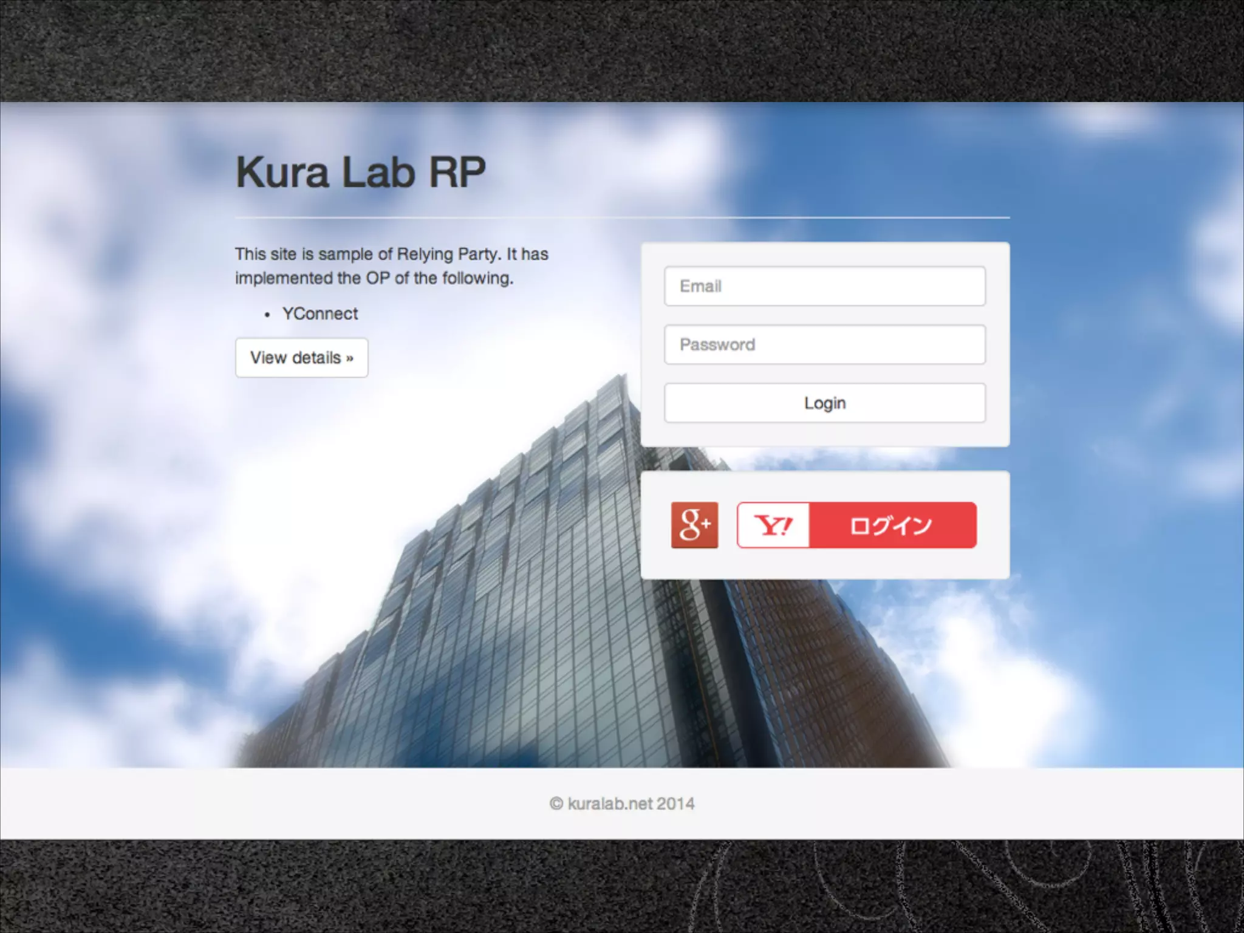Select the YConnect list item
Screen dimensions: 1244x933
point(320,313)
